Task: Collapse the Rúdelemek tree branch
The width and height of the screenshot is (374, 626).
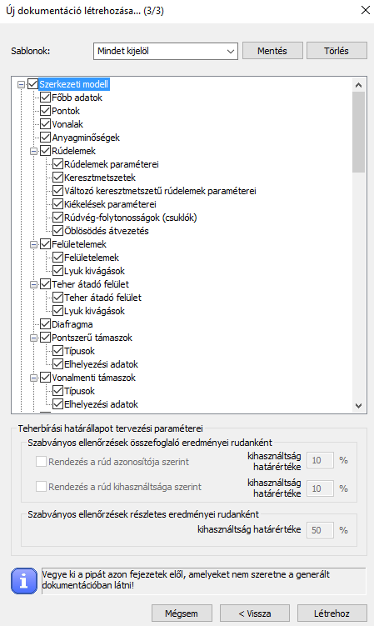Action: click(x=34, y=152)
